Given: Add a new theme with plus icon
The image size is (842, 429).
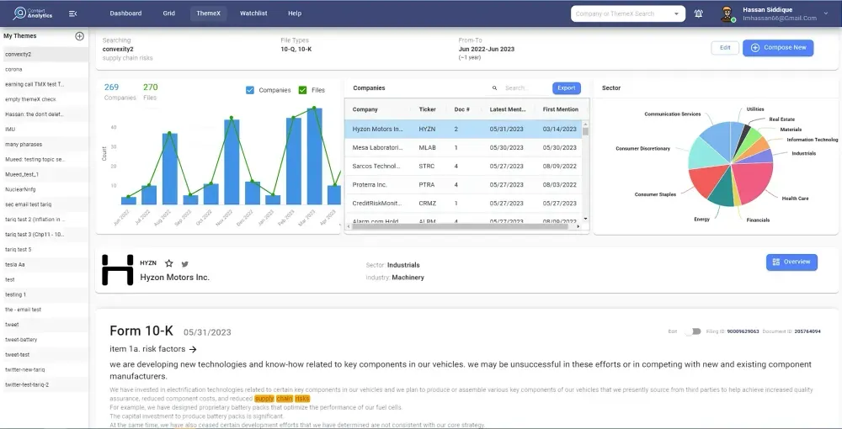Looking at the screenshot, I should tap(79, 36).
